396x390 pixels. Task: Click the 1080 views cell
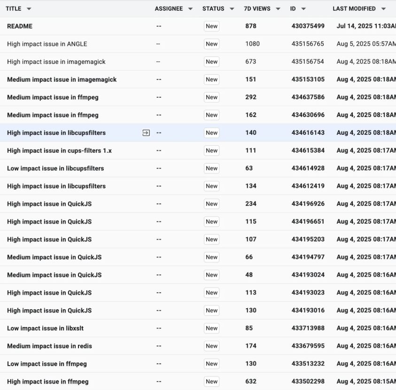click(252, 44)
